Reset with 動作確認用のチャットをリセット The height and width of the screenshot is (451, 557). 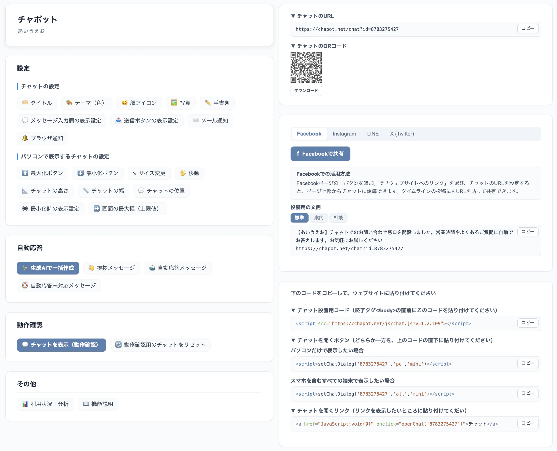click(160, 345)
